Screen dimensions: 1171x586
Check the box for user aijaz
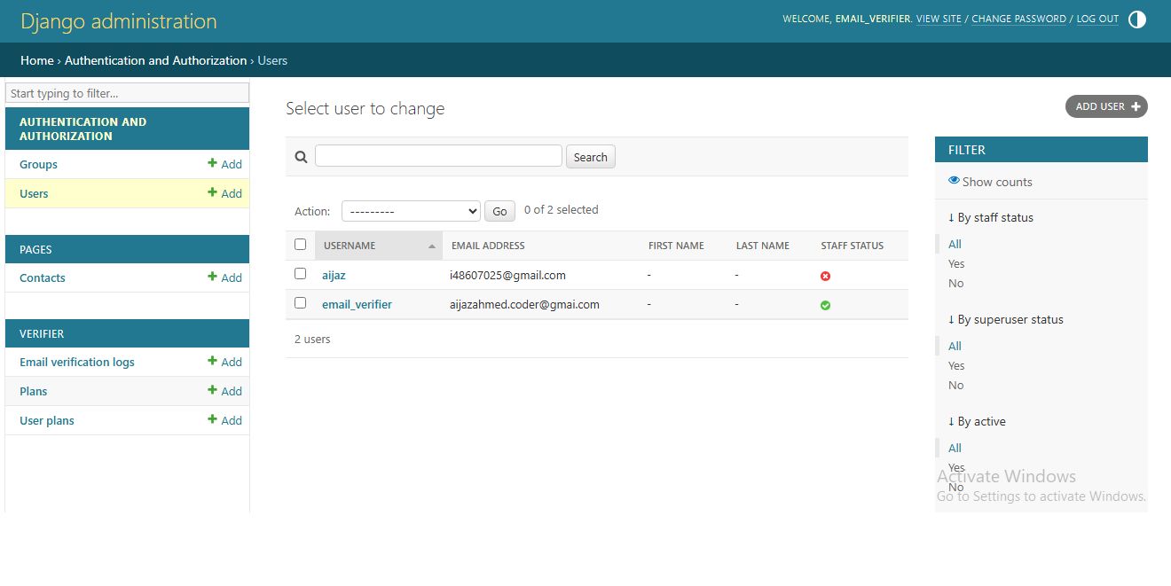pos(300,274)
